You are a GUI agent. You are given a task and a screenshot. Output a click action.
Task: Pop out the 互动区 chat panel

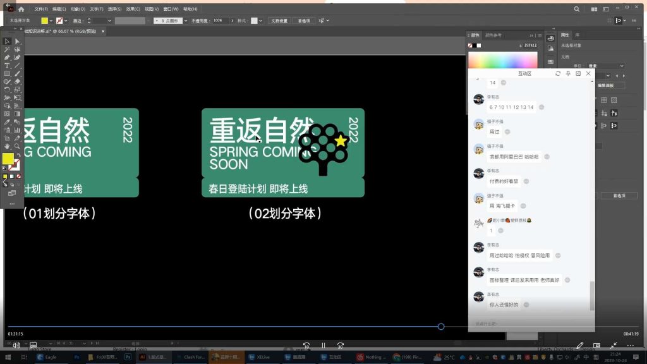578,73
